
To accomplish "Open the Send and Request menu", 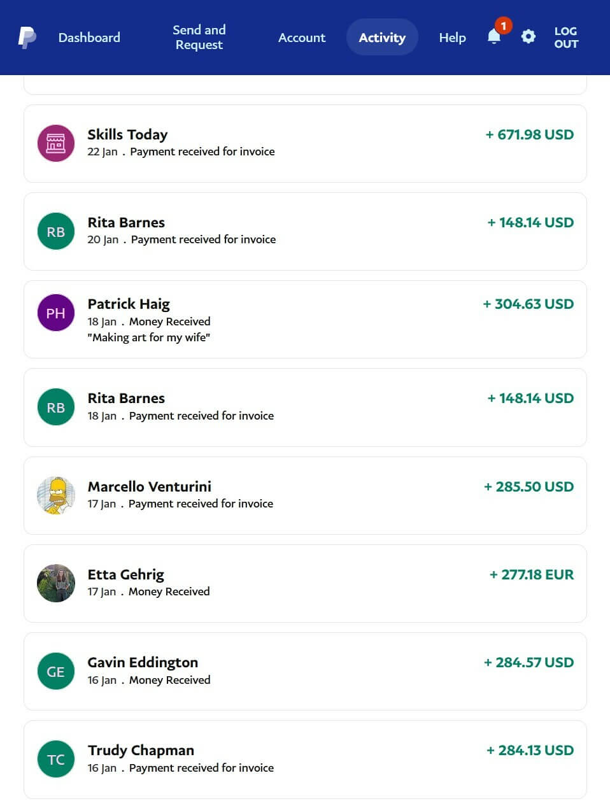I will [199, 38].
